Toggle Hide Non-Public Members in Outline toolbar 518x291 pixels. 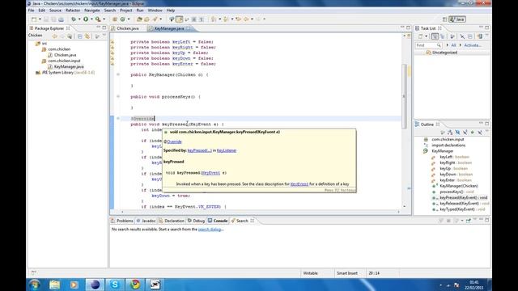(473, 133)
